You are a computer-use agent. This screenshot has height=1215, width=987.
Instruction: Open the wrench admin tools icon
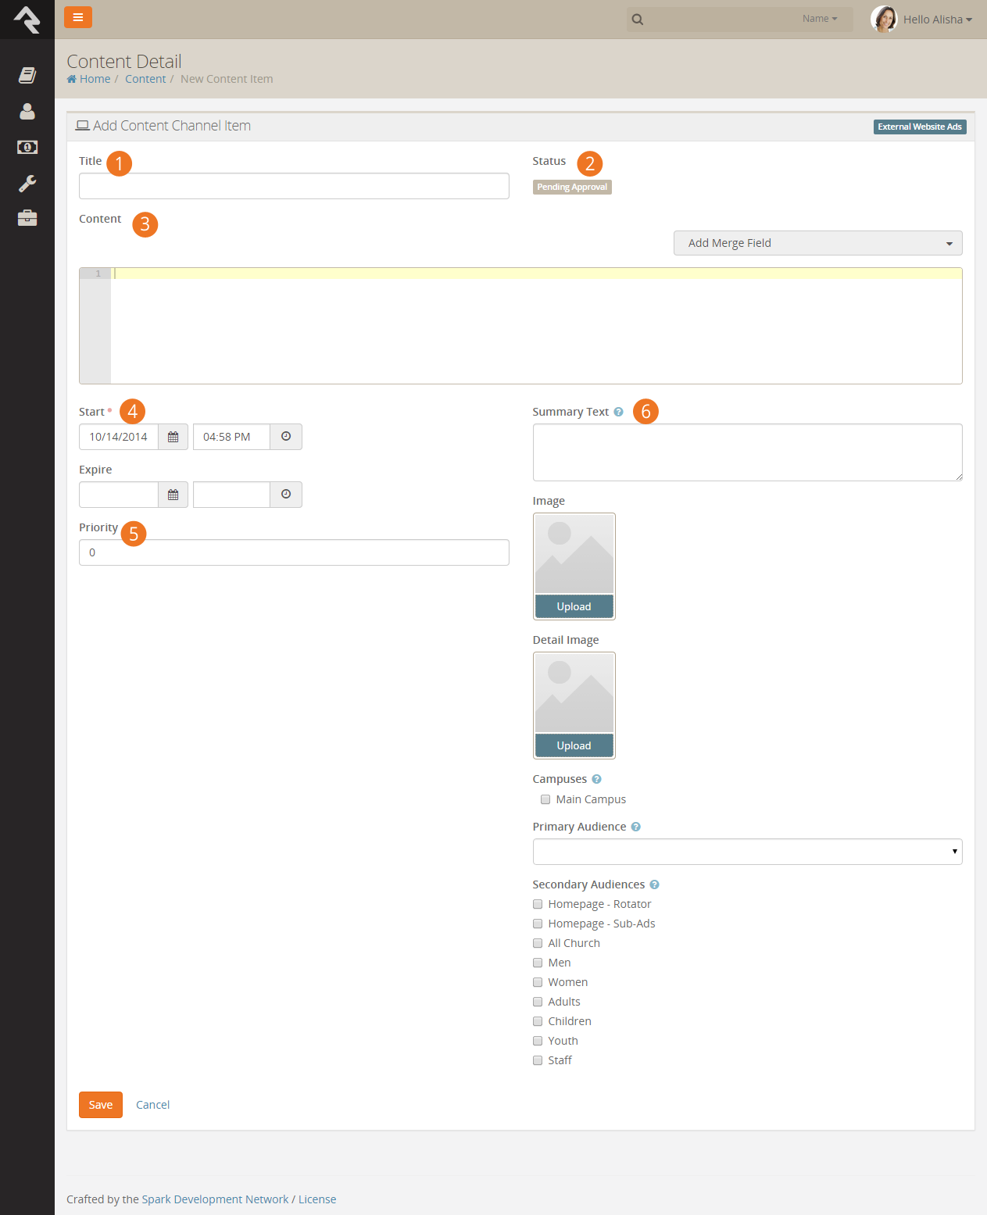coord(27,183)
